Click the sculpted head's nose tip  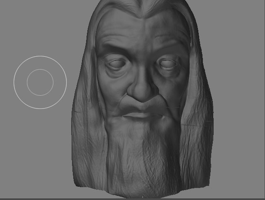point(143,93)
